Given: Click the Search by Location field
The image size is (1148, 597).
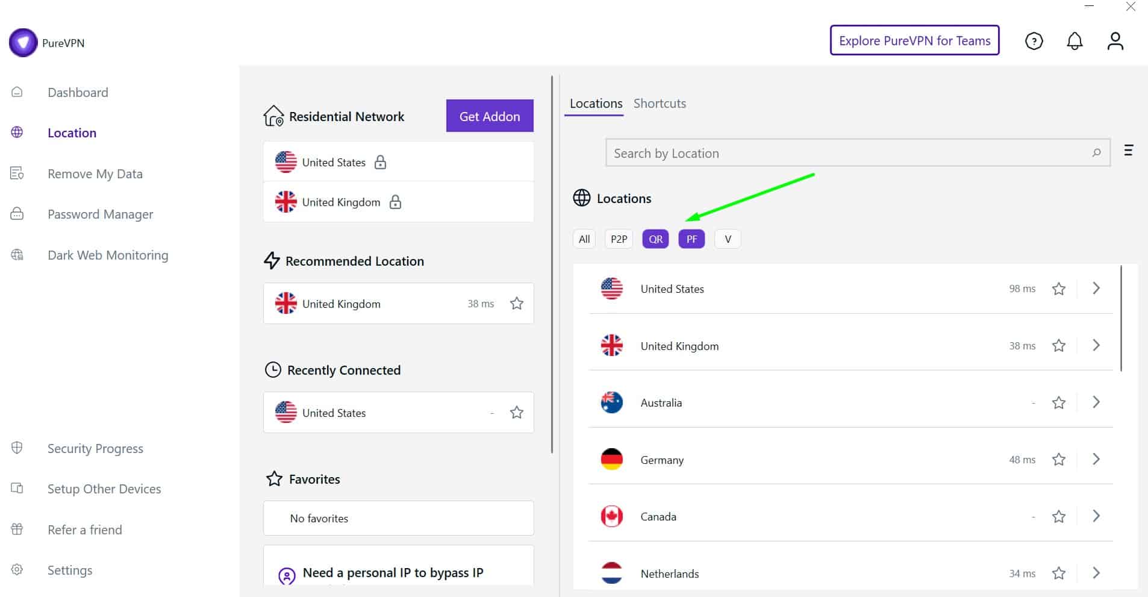Looking at the screenshot, I should pos(858,153).
